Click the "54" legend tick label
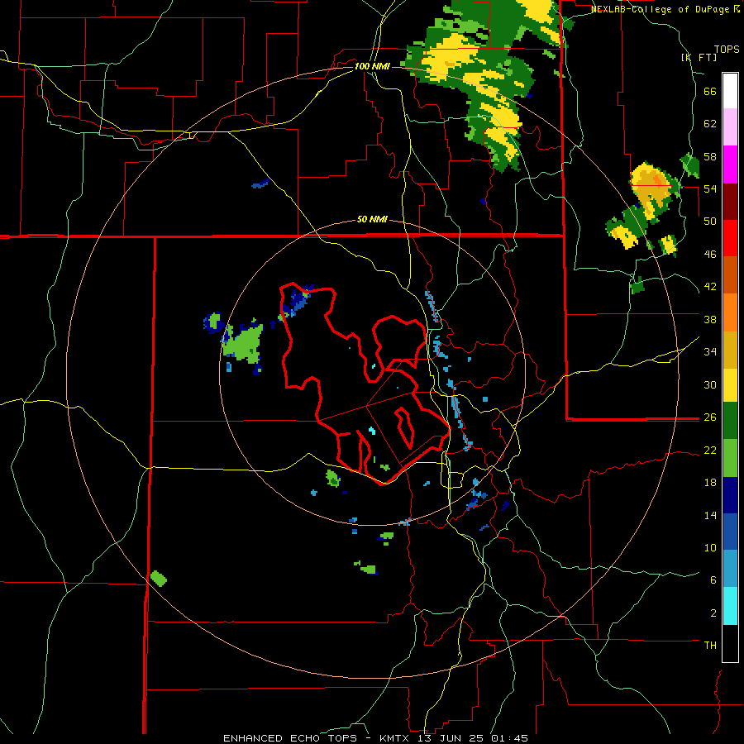744x744 pixels. [710, 188]
